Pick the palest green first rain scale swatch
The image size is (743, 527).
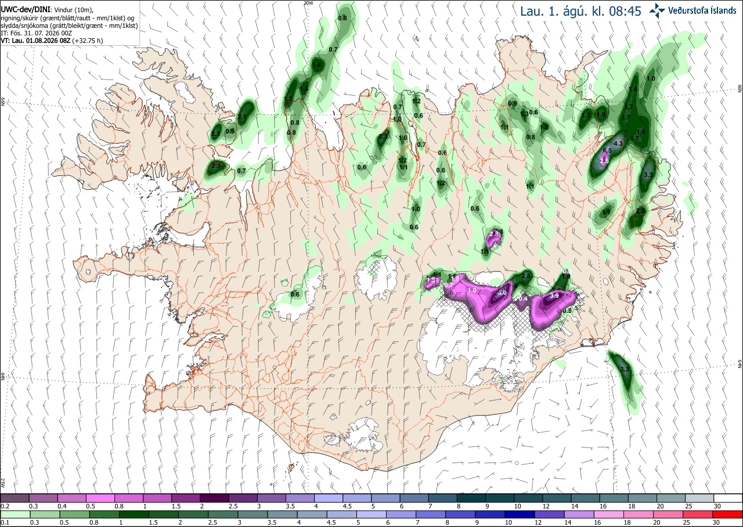[15, 514]
